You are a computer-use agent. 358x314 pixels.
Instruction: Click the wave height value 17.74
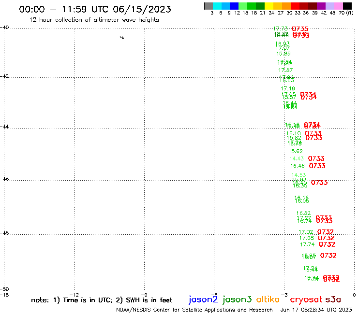[307, 244]
